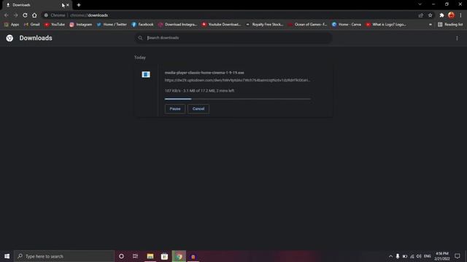Open the Reading list
The image size is (467, 262).
pos(450,25)
